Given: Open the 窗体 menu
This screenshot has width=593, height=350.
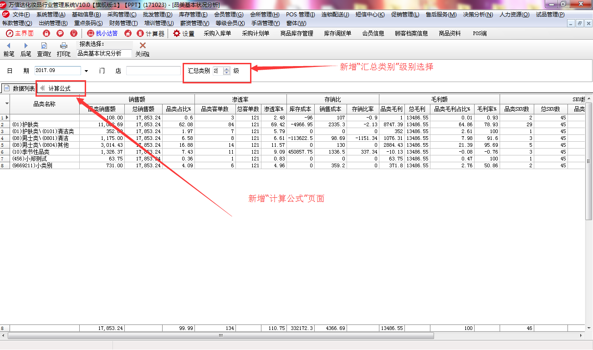Looking at the screenshot, I should click(296, 23).
